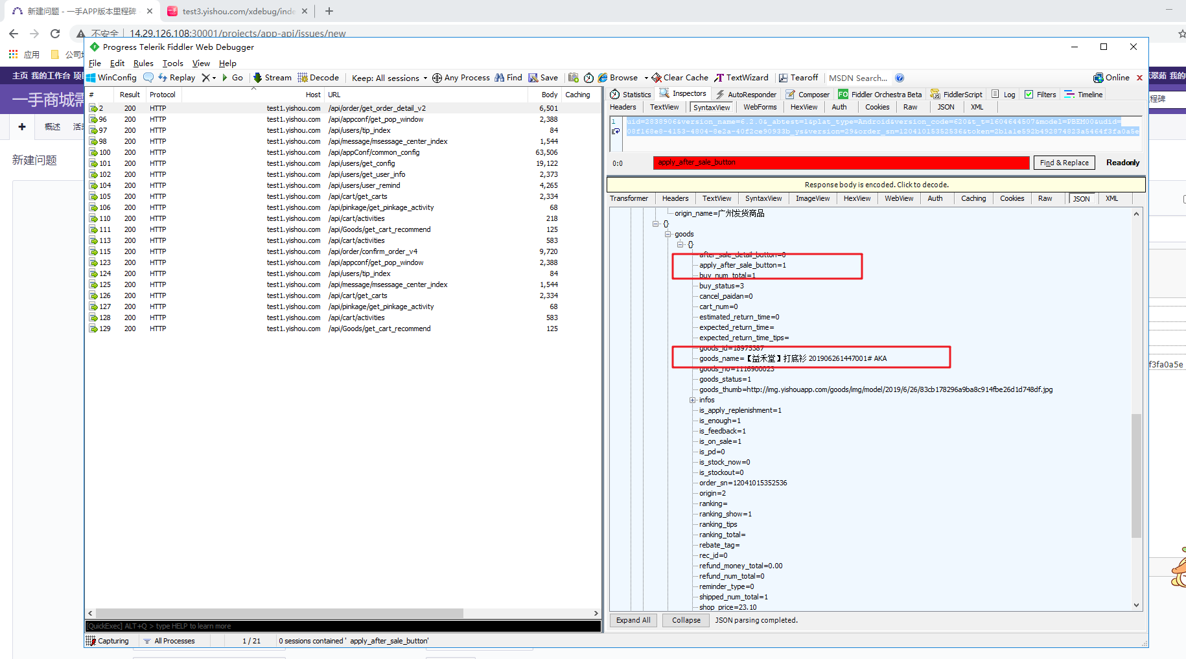Open new tab in Chrome window
This screenshot has width=1186, height=659.
pyautogui.click(x=329, y=11)
